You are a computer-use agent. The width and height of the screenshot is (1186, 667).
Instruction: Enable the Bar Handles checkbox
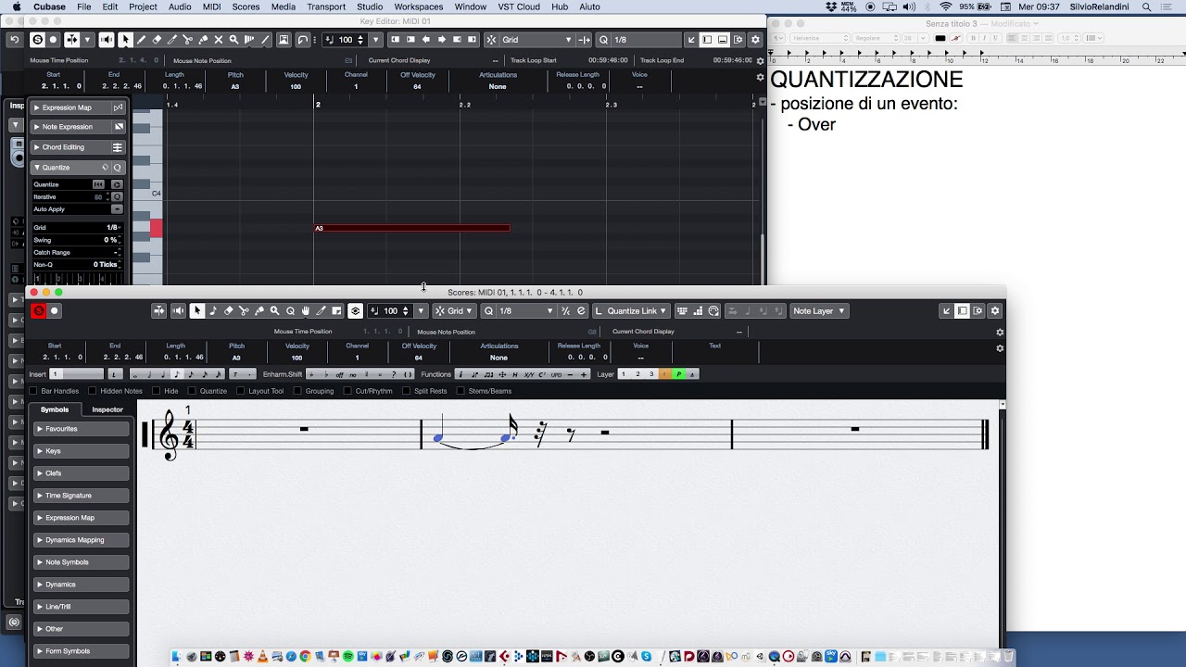(x=33, y=391)
